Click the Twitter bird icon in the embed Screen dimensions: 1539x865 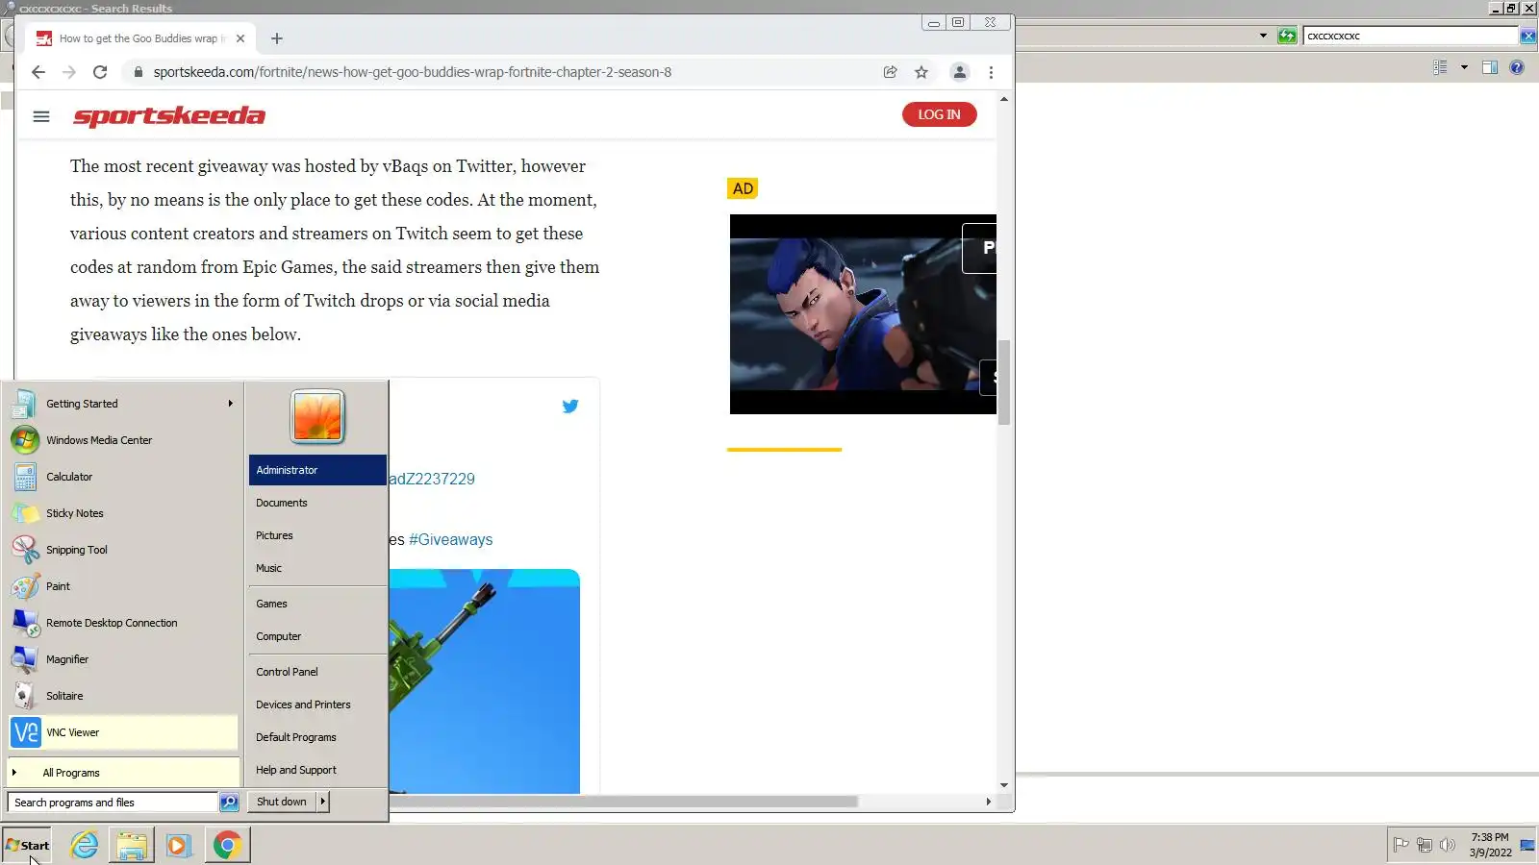(x=570, y=406)
